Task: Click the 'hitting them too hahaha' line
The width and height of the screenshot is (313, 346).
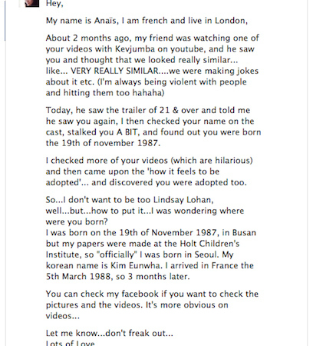Action: (x=105, y=92)
